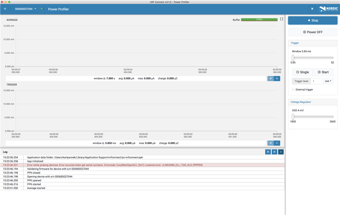Select the 'Average started' log entry
340x215 pixels.
click(142, 188)
